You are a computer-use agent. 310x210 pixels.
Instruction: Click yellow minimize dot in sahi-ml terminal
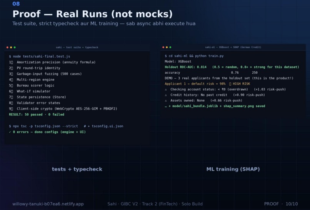tap(167, 47)
